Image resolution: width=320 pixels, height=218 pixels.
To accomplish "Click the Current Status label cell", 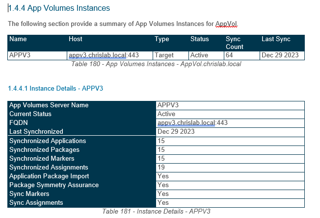I will click(x=30, y=114).
